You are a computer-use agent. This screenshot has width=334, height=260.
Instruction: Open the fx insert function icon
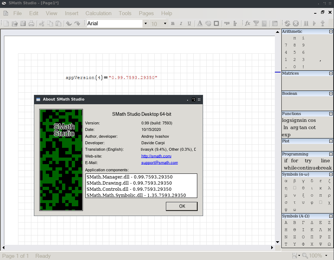(247, 23)
